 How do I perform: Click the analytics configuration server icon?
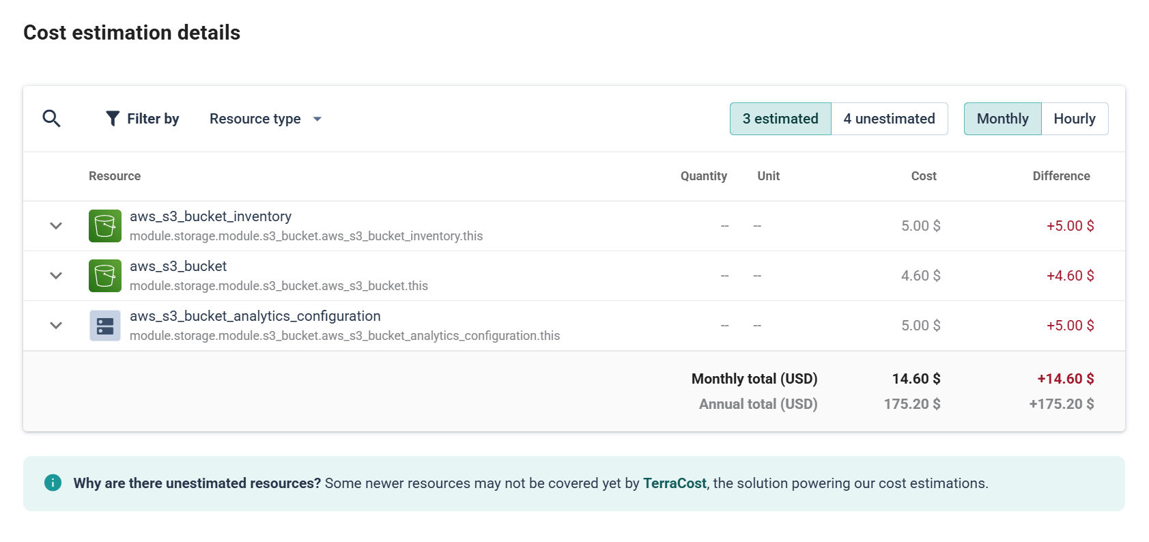(x=105, y=326)
